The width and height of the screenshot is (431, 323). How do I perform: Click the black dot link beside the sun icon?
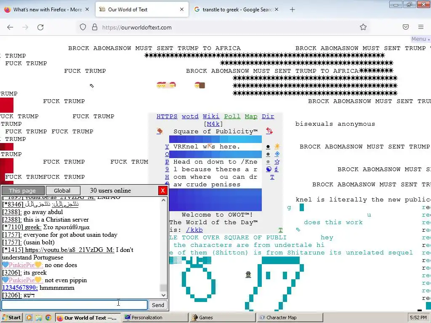click(x=268, y=147)
